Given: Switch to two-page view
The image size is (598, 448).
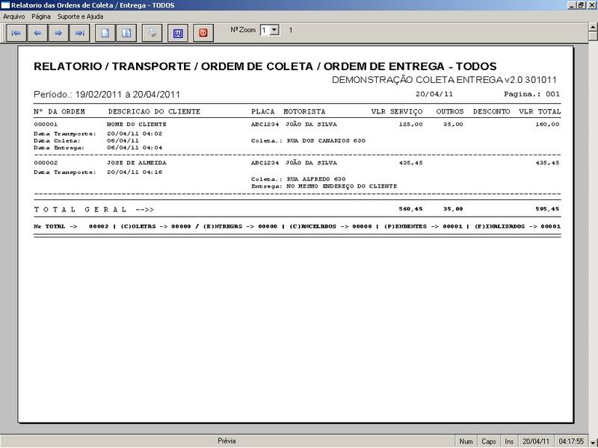Looking at the screenshot, I should click(x=126, y=33).
